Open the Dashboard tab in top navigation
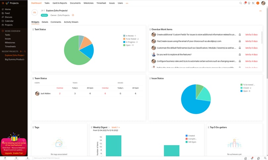This screenshot has width=268, height=160. pyautogui.click(x=36, y=3)
